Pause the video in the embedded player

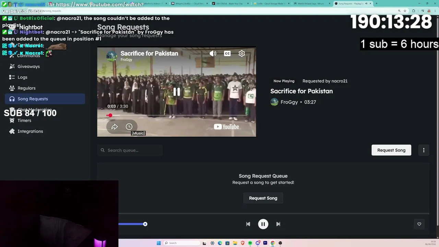click(177, 92)
